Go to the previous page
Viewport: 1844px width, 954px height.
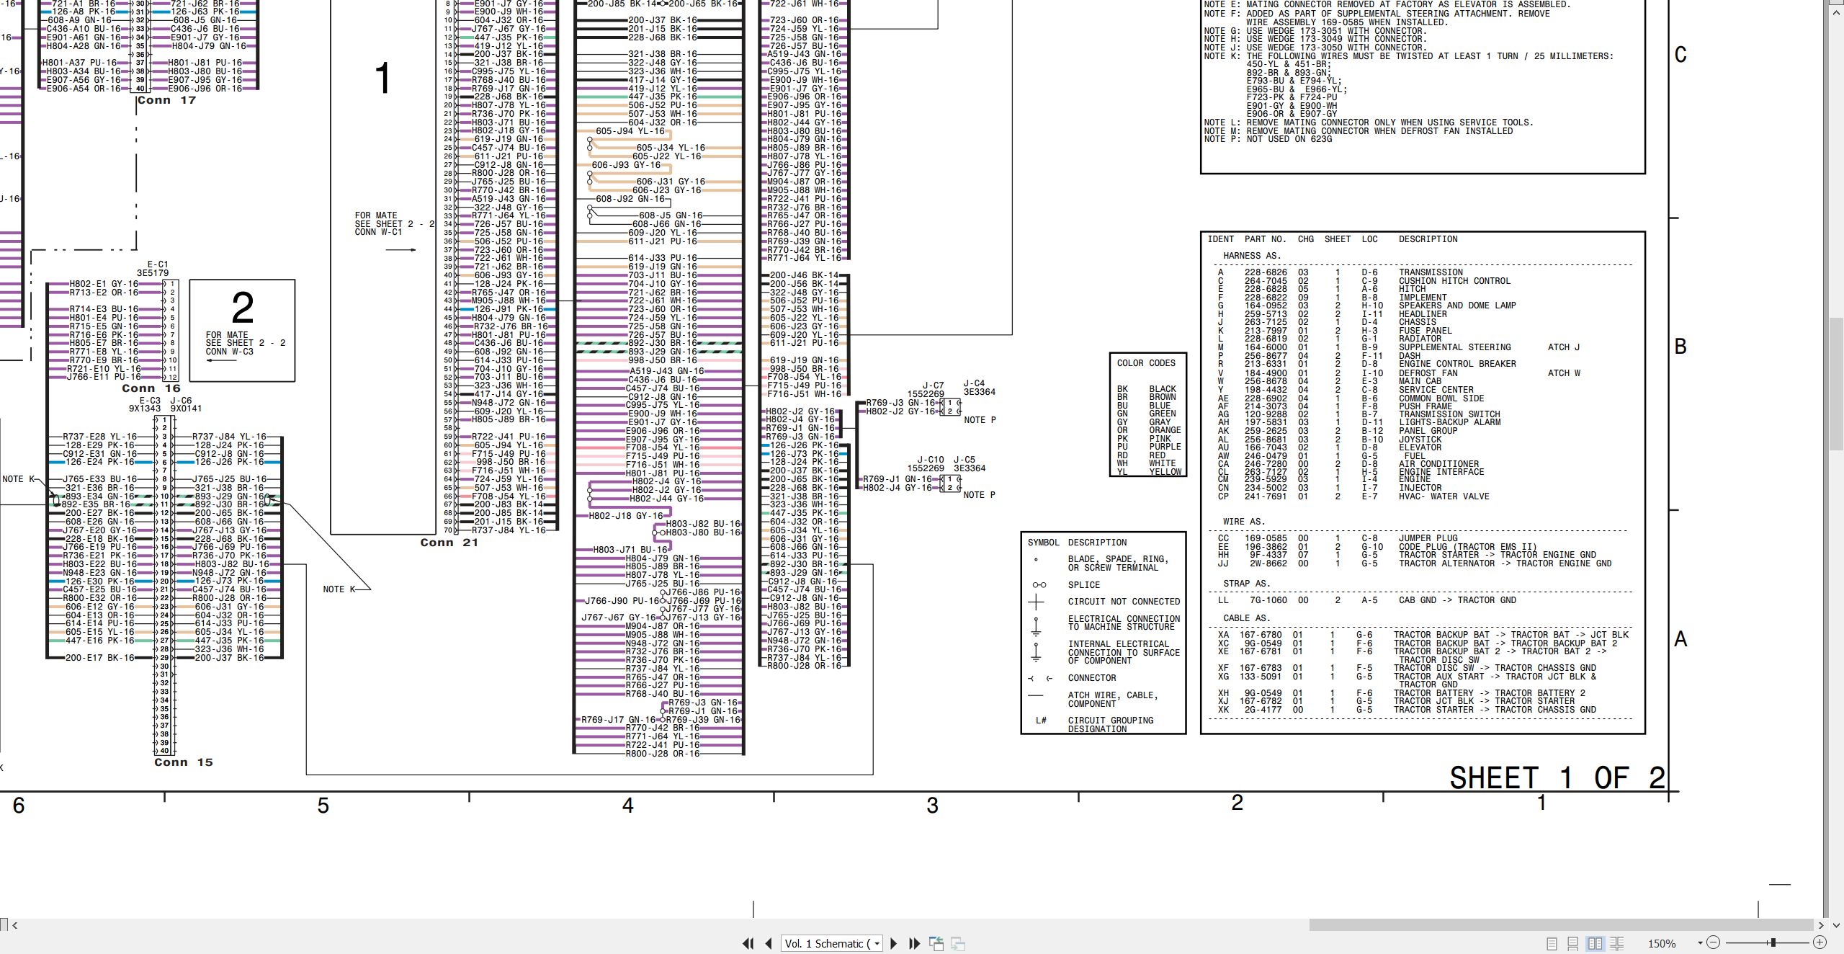769,943
